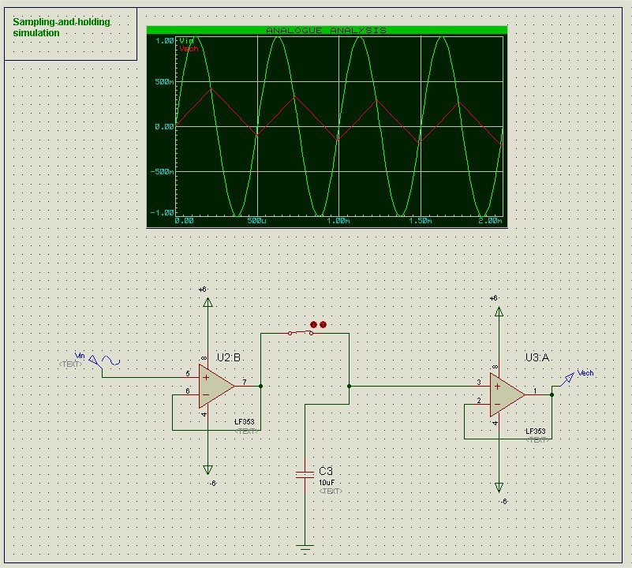Viewport: 632px width, 568px height.
Task: Select the 10uF capacitor value label
Action: point(327,483)
